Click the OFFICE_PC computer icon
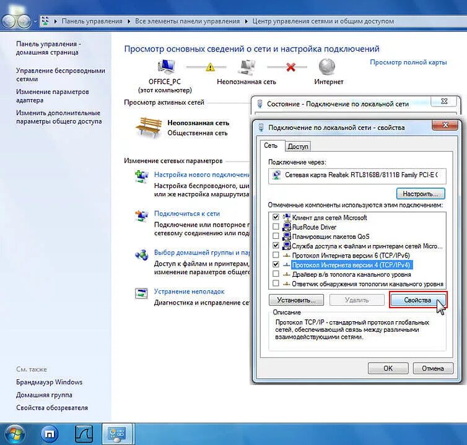 pos(166,66)
